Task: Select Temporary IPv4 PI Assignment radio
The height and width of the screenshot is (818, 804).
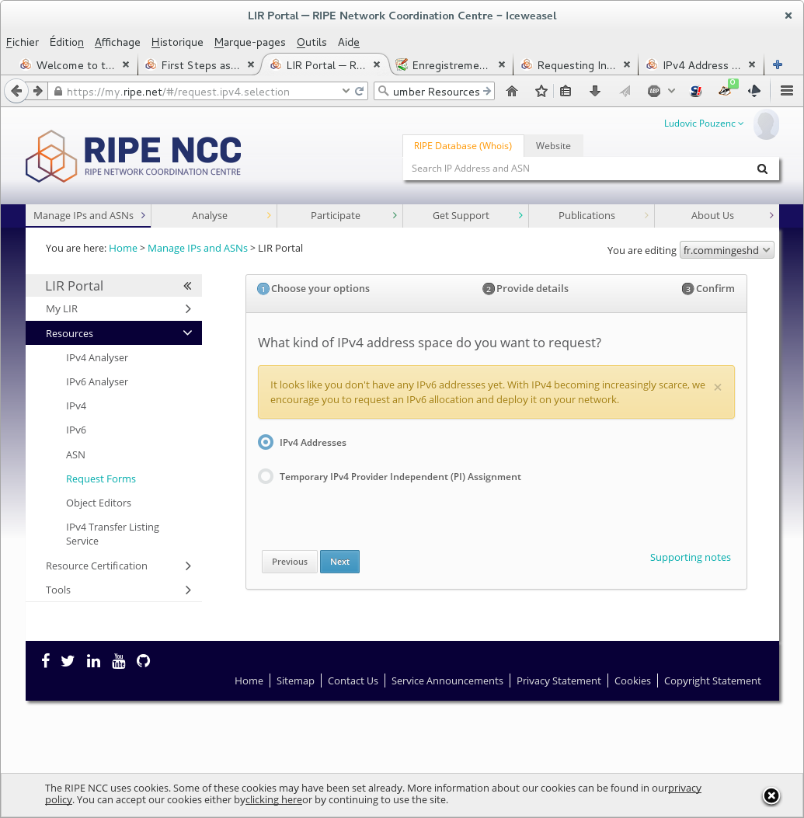Action: (266, 476)
